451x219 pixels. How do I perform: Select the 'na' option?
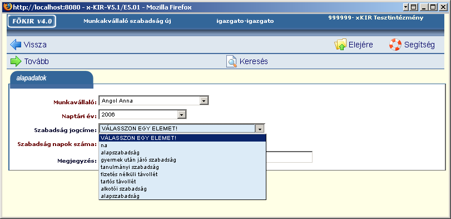pyautogui.click(x=182, y=145)
